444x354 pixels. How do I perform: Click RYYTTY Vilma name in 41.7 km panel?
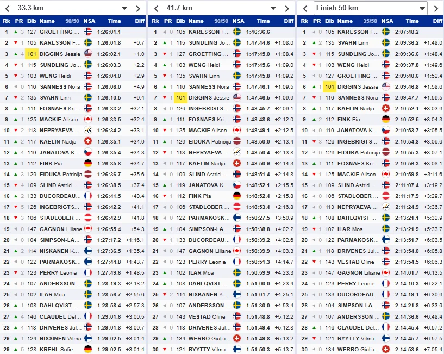(x=207, y=349)
